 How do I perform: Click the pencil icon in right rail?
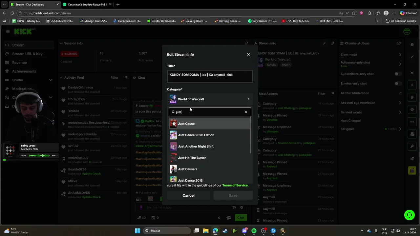(x=412, y=57)
